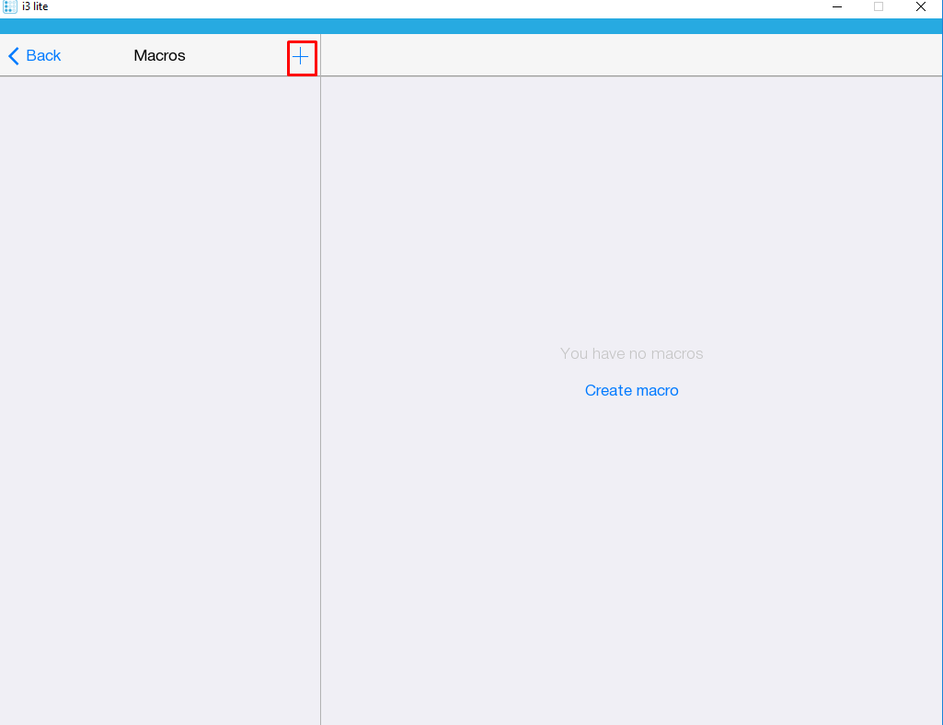This screenshot has height=725, width=943.
Task: Click the i3 lite app icon in title bar
Action: (x=10, y=7)
